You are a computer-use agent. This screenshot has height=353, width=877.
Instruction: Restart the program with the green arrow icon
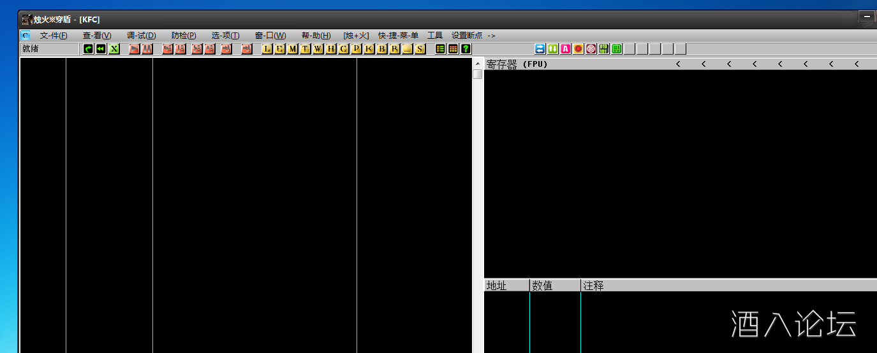click(x=88, y=49)
